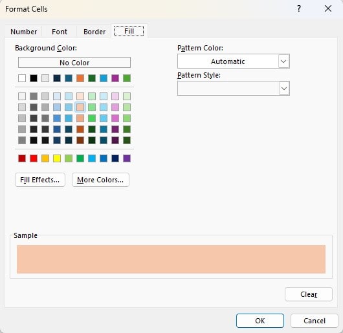343x333 pixels.
Task: Select the sky blue swatch in the top theme row
Action: point(104,78)
